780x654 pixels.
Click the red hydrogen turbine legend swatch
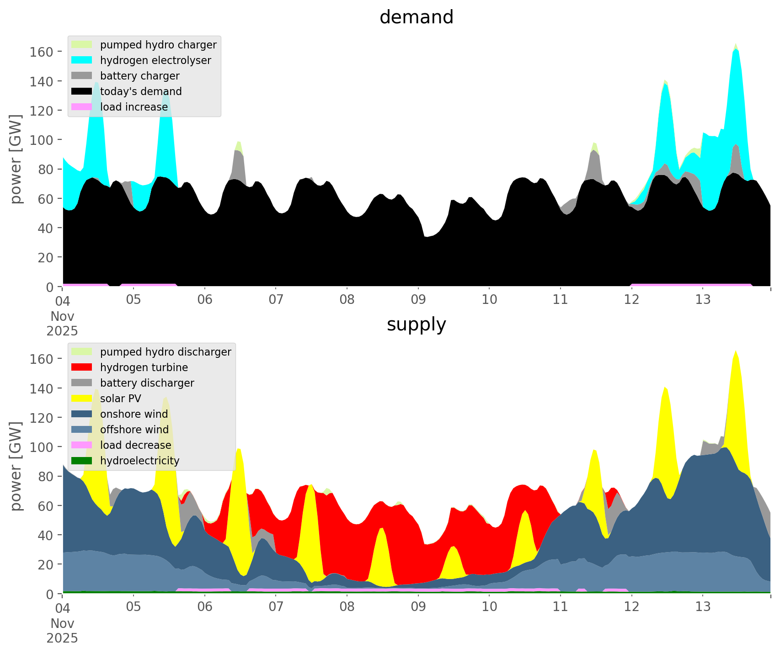coord(82,367)
